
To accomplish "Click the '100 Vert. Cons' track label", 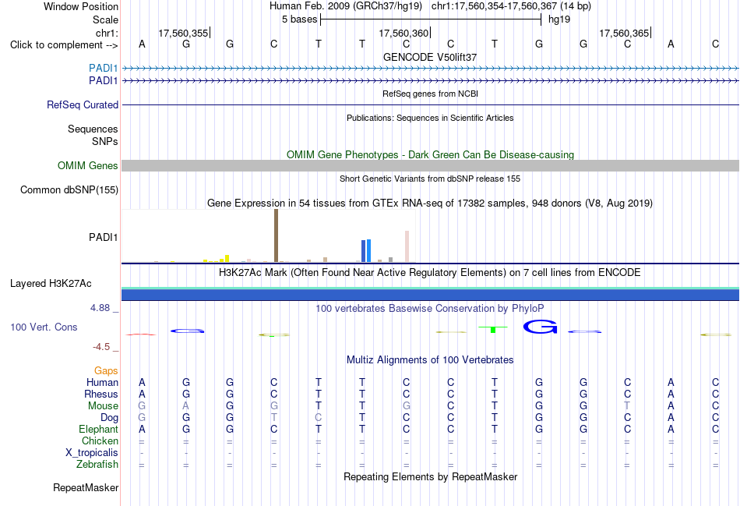I will click(x=44, y=327).
